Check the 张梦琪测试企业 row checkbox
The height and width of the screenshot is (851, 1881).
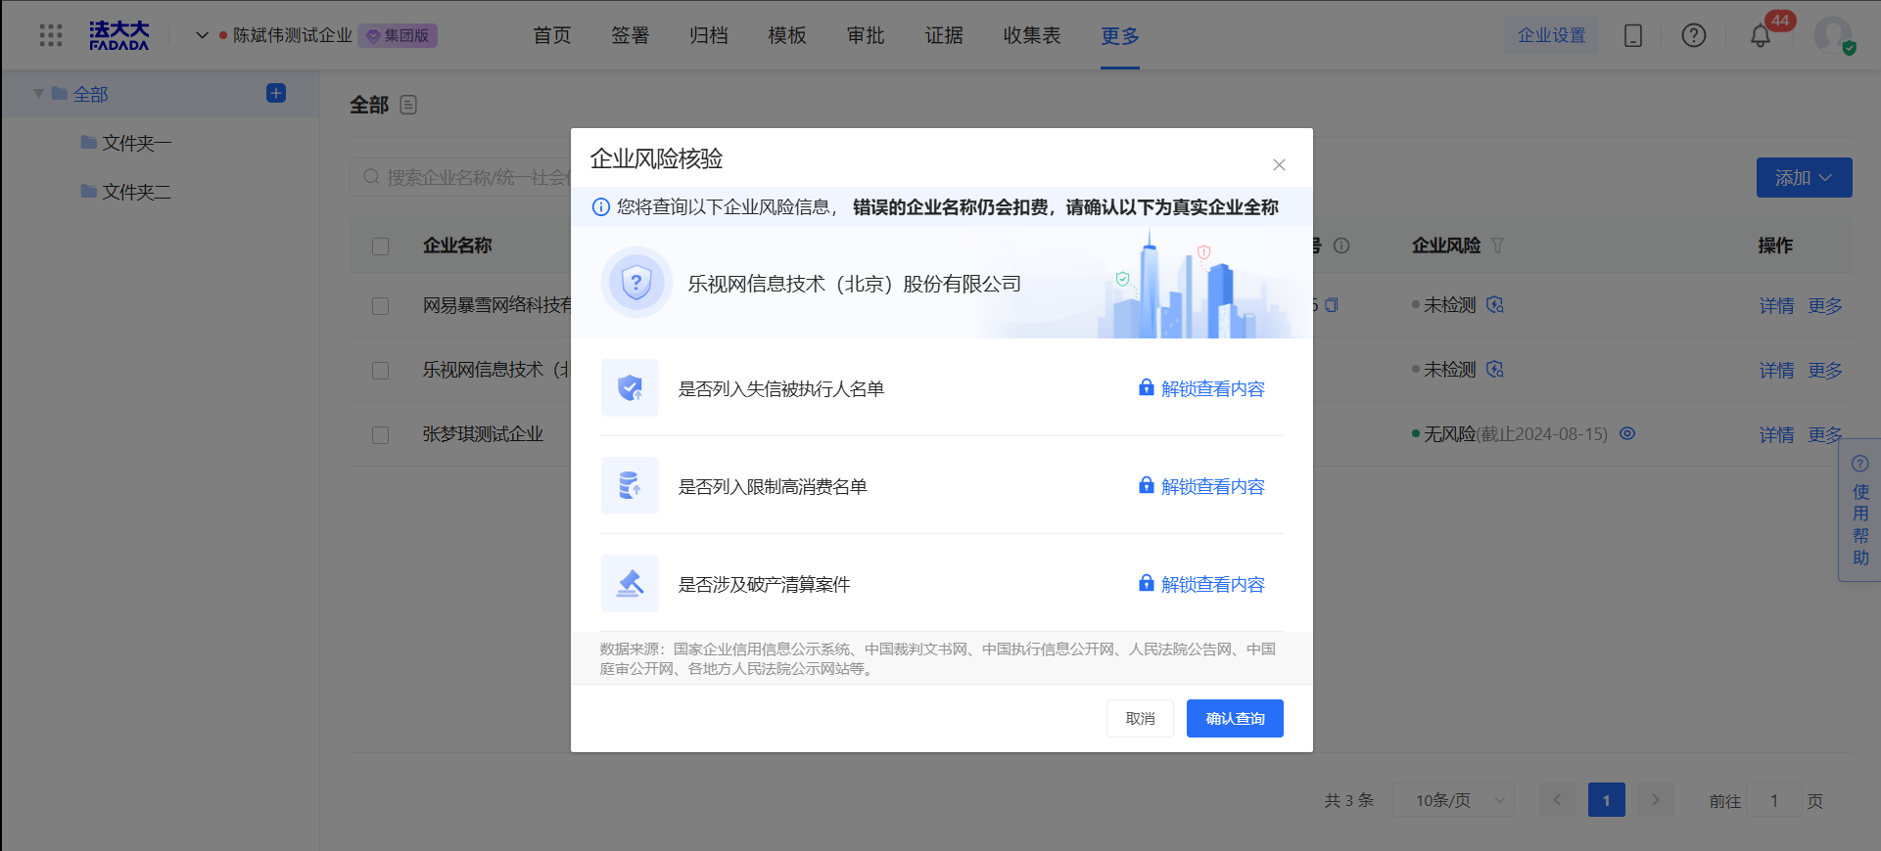pyautogui.click(x=381, y=435)
